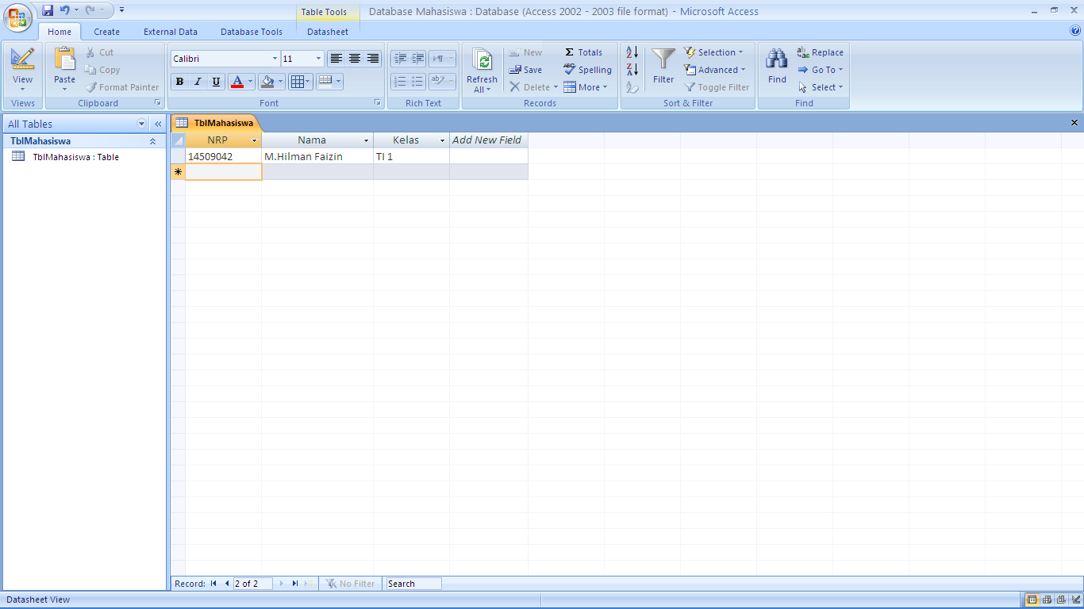Sort descending Z to A

pos(632,70)
